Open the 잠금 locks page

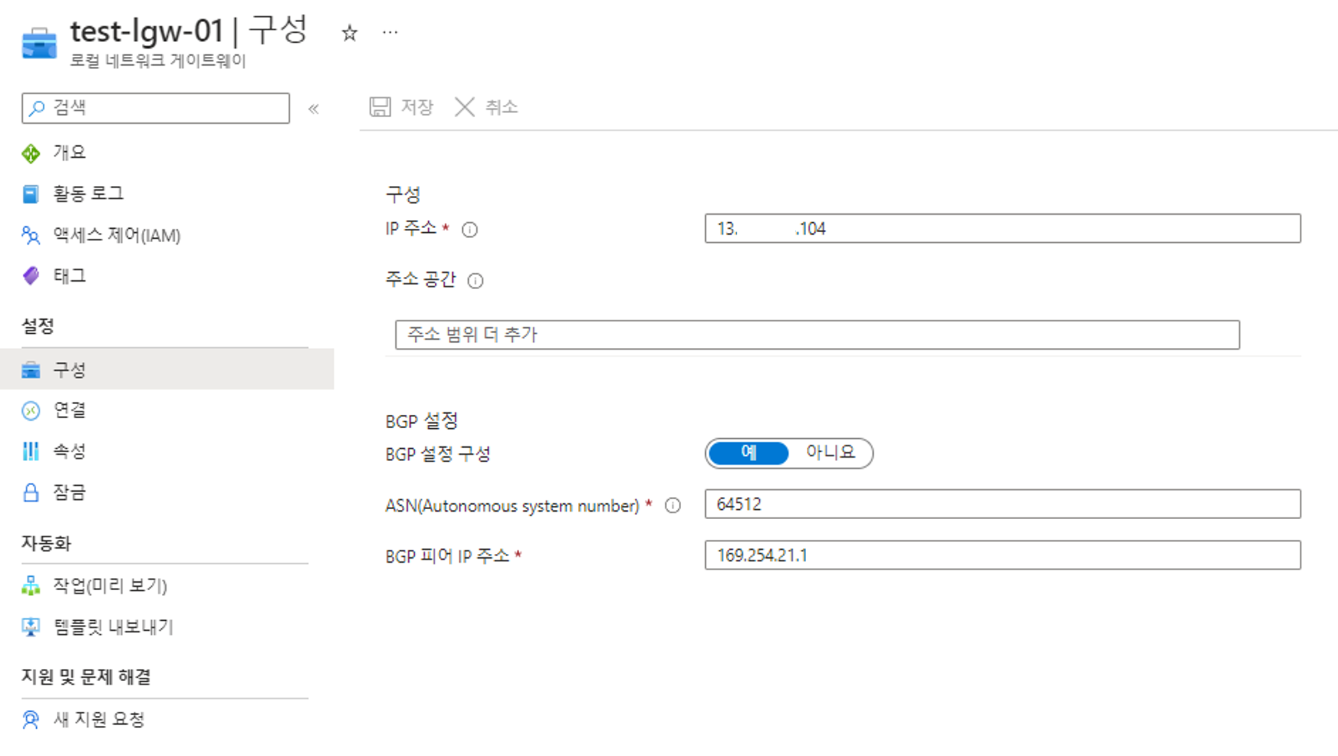click(69, 493)
